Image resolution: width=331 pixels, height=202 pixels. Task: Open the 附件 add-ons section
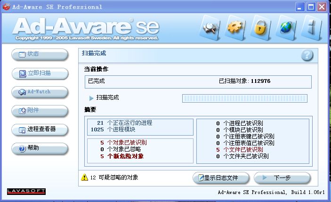(x=40, y=110)
